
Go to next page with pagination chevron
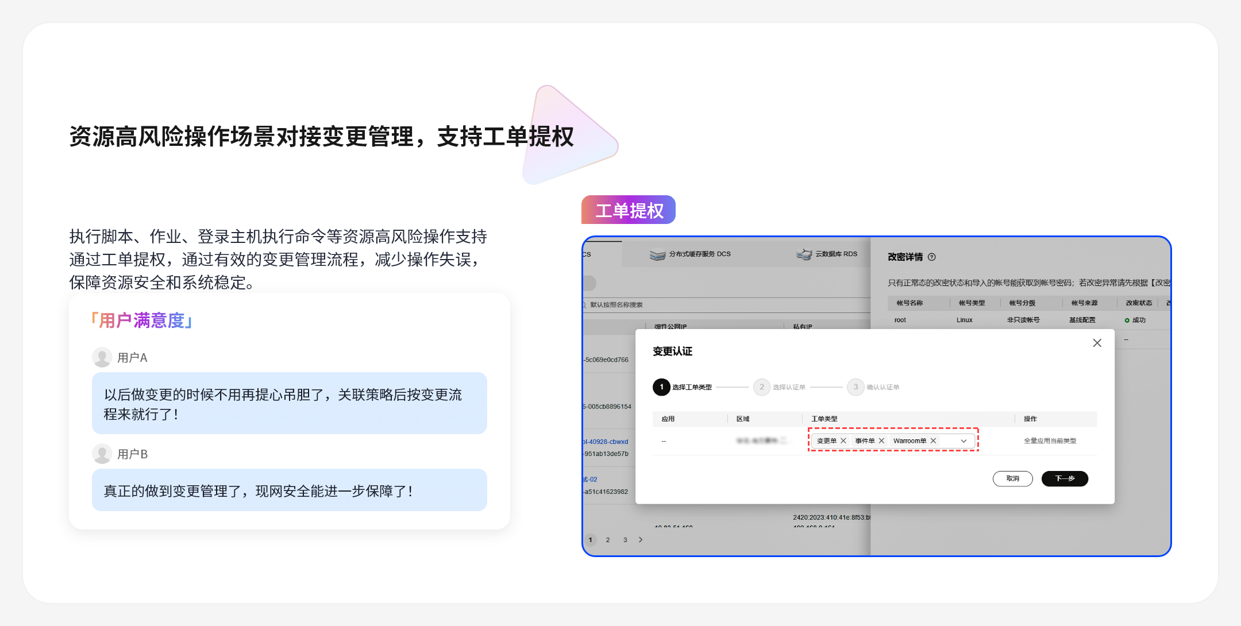tap(641, 539)
